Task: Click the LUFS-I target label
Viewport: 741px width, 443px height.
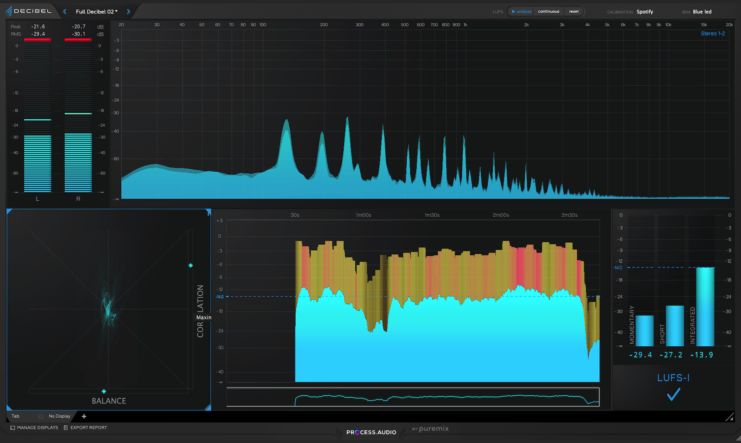Action: tap(673, 378)
